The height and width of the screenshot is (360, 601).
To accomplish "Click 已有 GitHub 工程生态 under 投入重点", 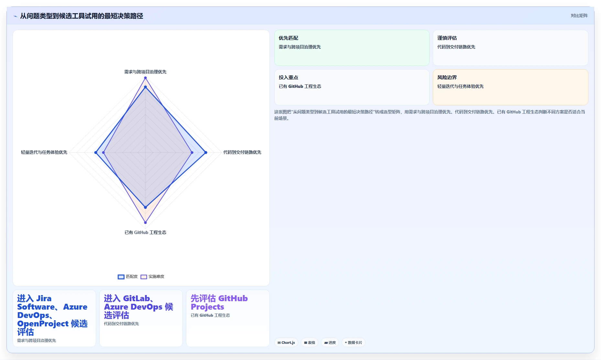I will point(300,86).
